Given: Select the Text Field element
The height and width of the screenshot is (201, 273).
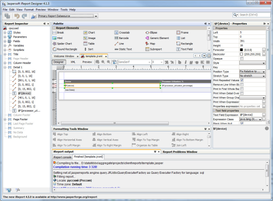Looking at the screenshot, I should coord(185,49).
